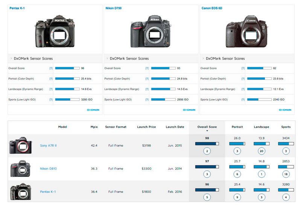Image resolution: width=301 pixels, height=207 pixels.
Task: Click the Pentax K-1 camera image in top card
Action: (x=55, y=31)
